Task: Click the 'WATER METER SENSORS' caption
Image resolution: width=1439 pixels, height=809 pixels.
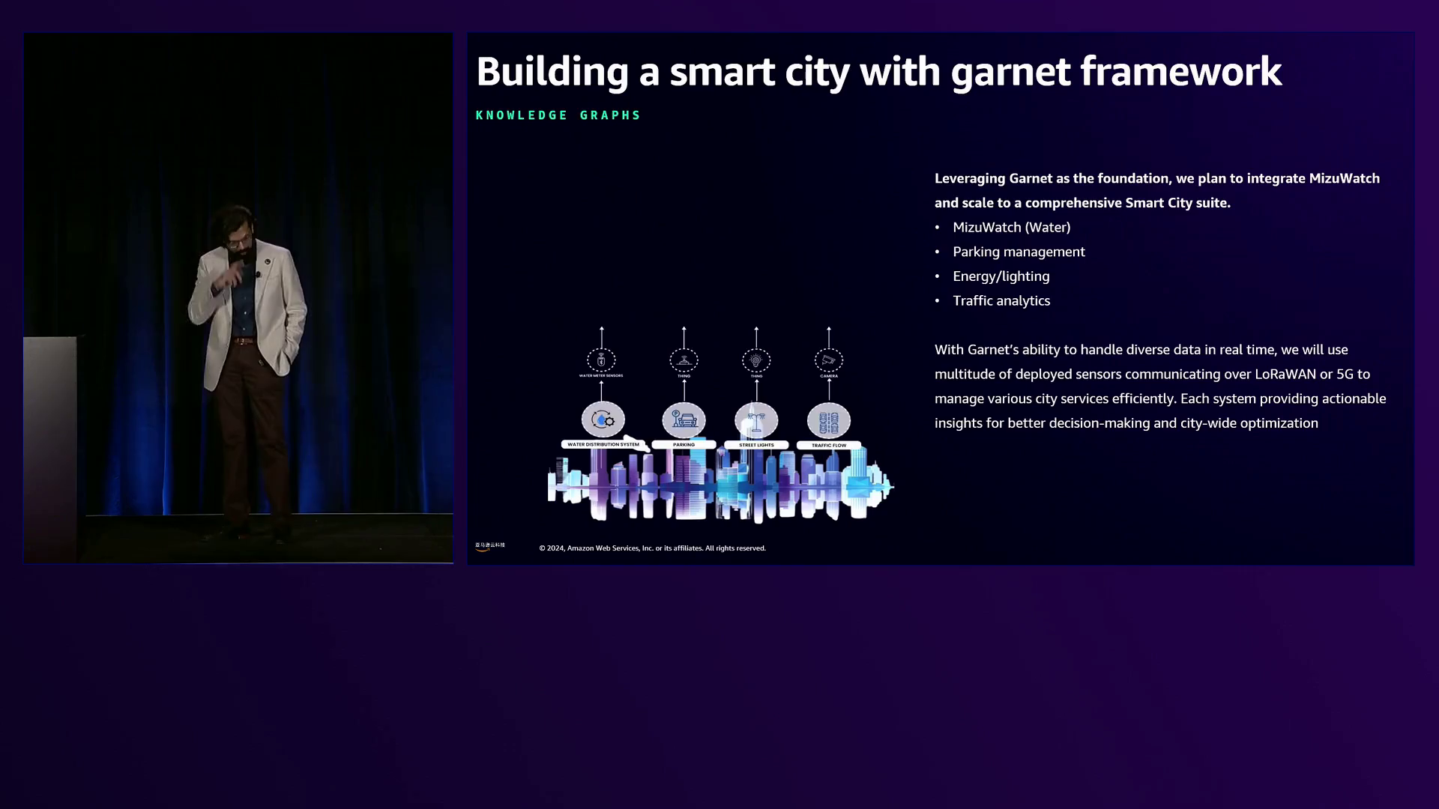Action: point(601,376)
